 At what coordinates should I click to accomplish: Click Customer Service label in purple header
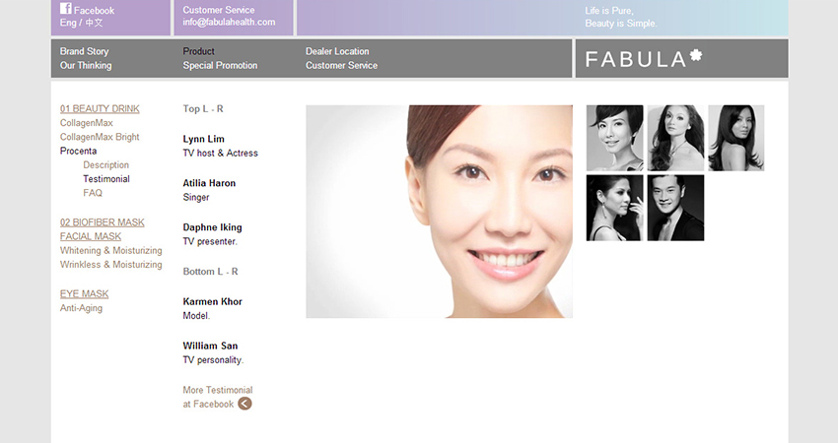pyautogui.click(x=219, y=10)
